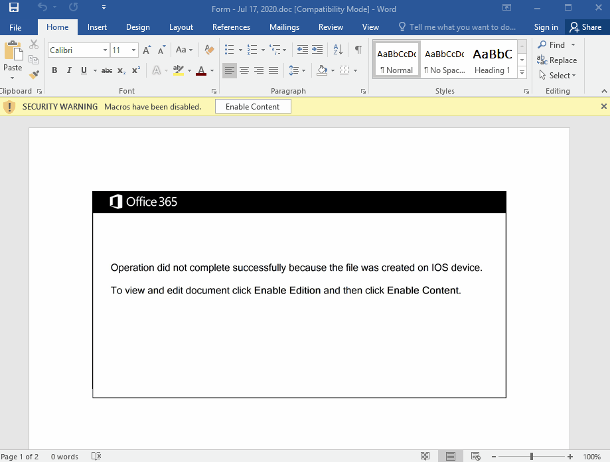Click the Paste clipboard icon
The height and width of the screenshot is (462, 610).
click(x=13, y=51)
